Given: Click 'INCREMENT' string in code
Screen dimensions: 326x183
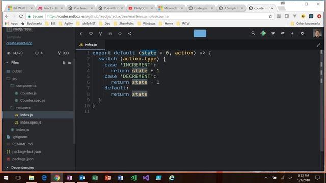Looking at the screenshot, I should [137, 65].
